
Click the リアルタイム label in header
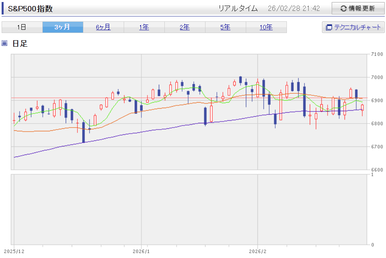[x=238, y=8]
